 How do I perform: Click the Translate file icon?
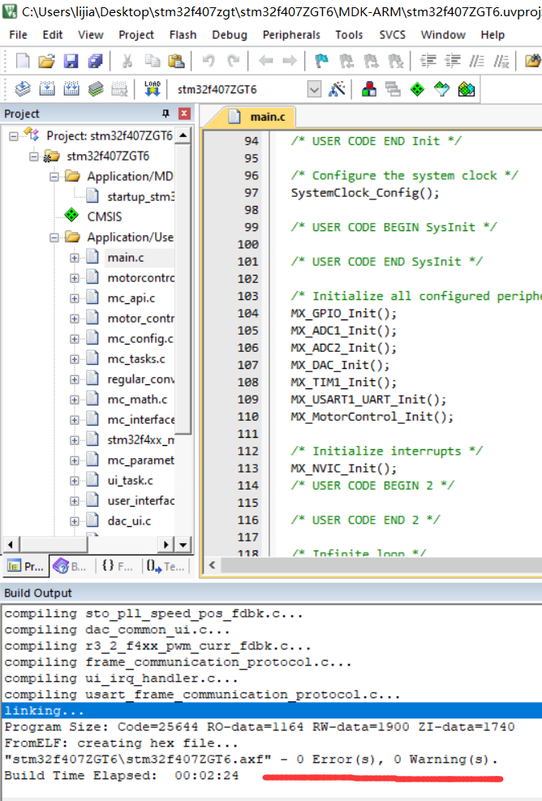23,89
